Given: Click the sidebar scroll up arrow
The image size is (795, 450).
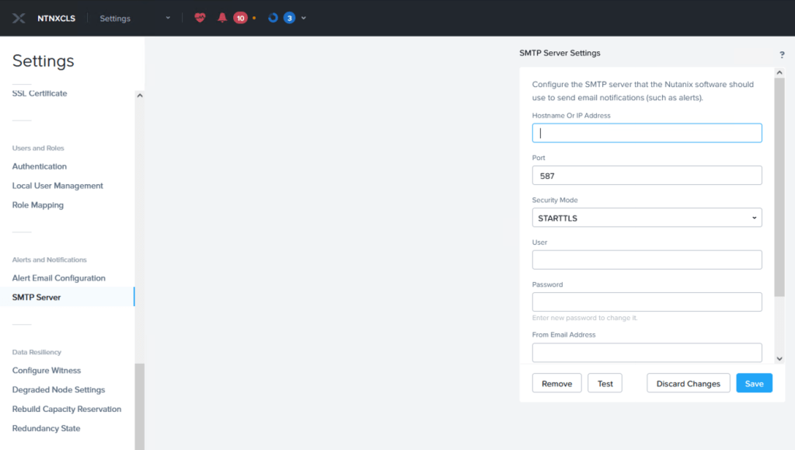Looking at the screenshot, I should (x=140, y=96).
